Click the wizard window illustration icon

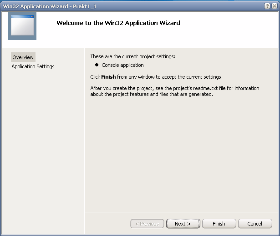[x=22, y=26]
